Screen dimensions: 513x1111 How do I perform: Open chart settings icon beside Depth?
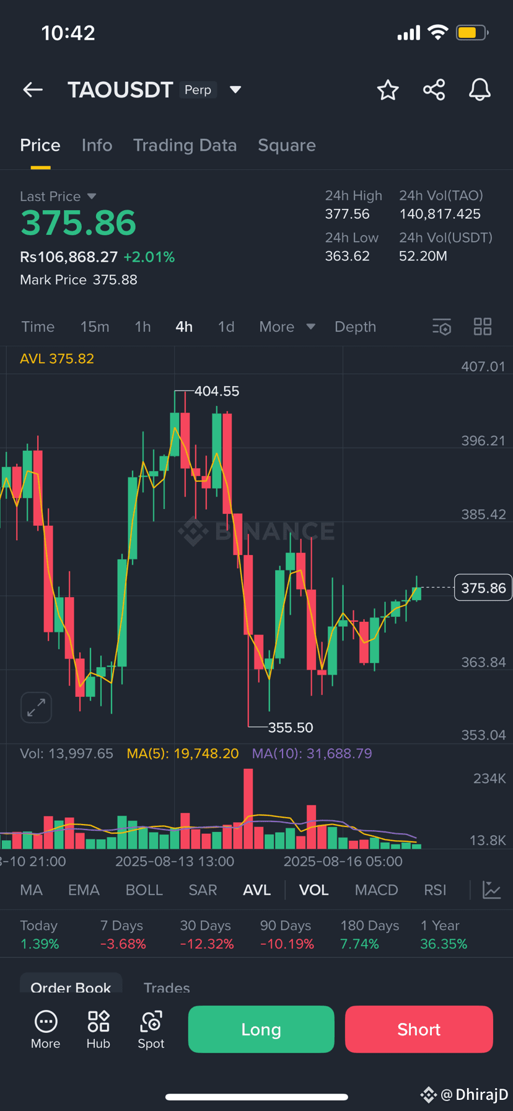[x=442, y=327]
